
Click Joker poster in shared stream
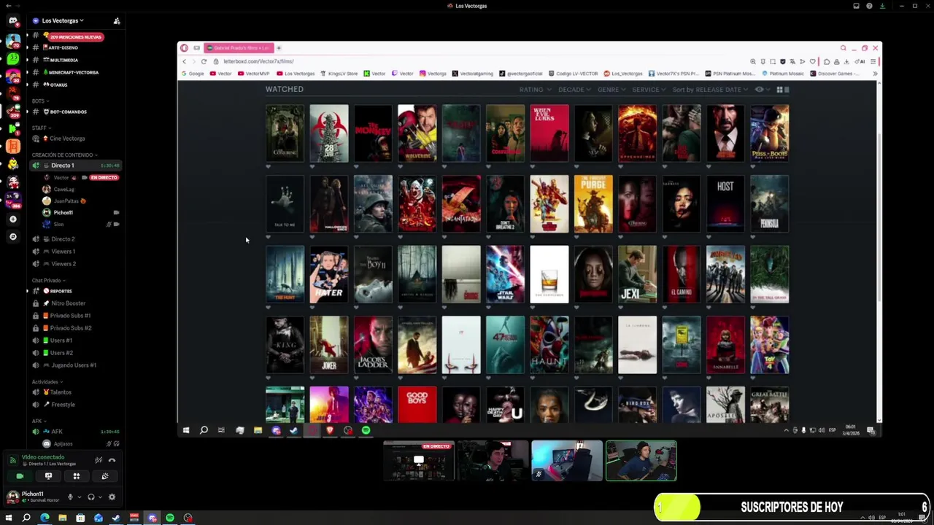329,344
